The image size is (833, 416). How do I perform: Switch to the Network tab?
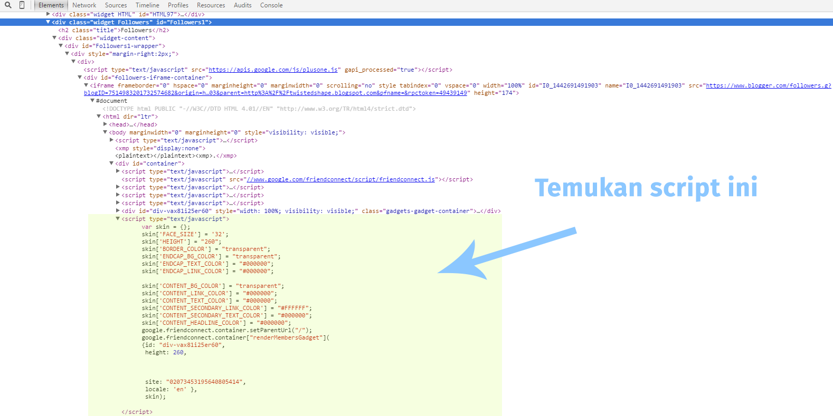click(84, 5)
